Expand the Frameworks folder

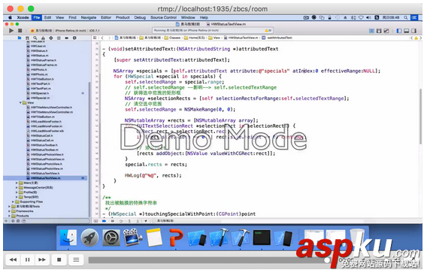click(x=9, y=211)
